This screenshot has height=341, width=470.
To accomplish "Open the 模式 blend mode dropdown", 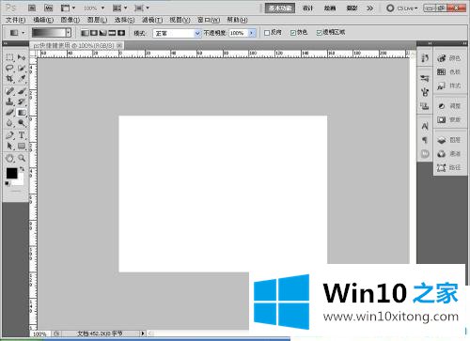I will click(x=177, y=33).
